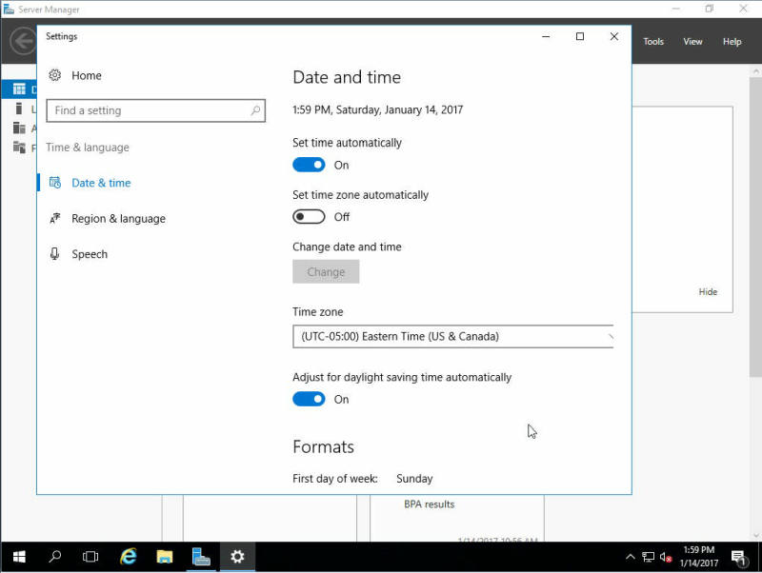
Task: Show hidden icons in system tray
Action: click(631, 557)
